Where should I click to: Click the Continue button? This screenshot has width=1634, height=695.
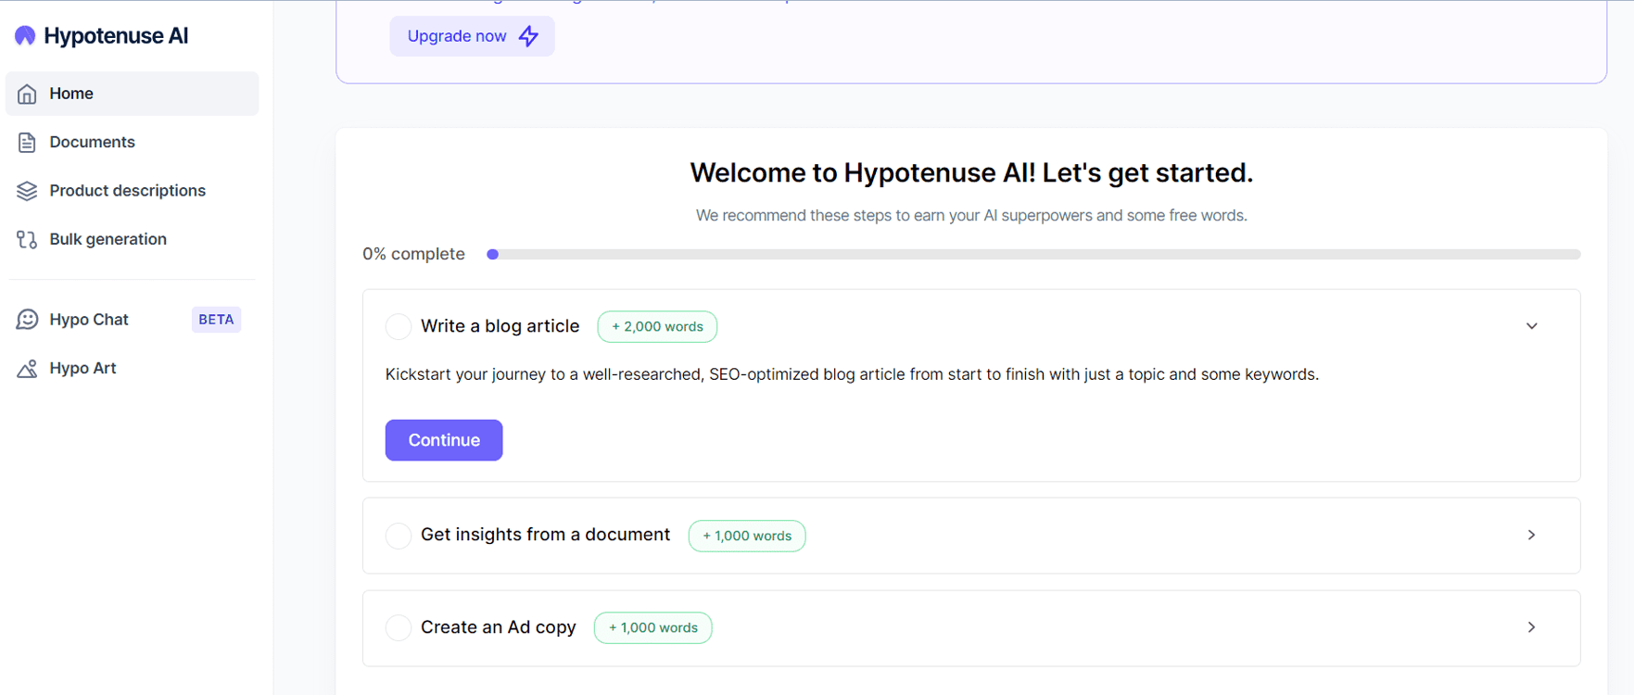[x=444, y=440]
